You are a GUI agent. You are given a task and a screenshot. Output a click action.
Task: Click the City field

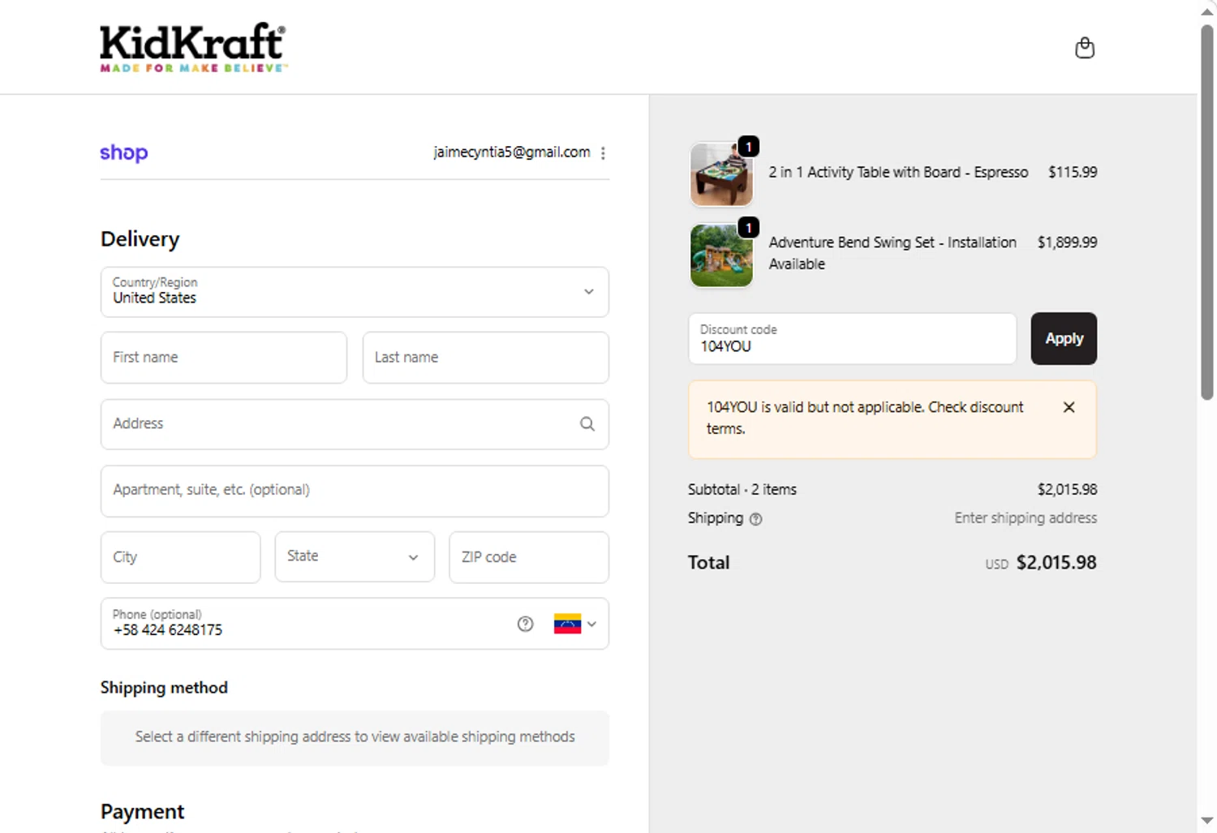click(x=180, y=556)
